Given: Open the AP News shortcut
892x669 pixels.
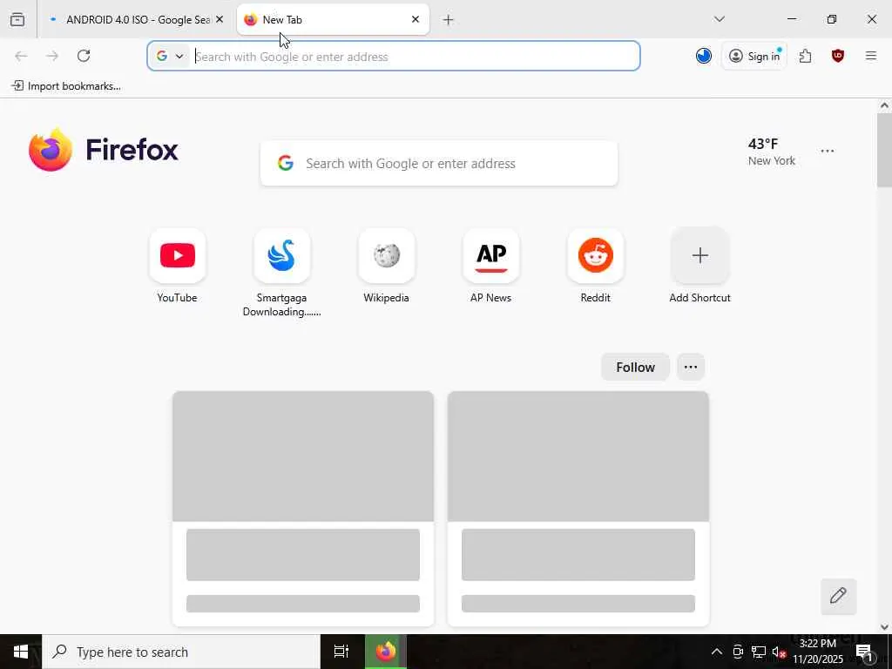Looking at the screenshot, I should point(491,267).
